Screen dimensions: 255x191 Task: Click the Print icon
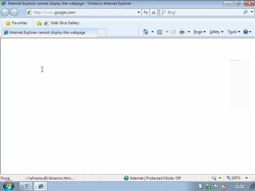[x=182, y=32]
